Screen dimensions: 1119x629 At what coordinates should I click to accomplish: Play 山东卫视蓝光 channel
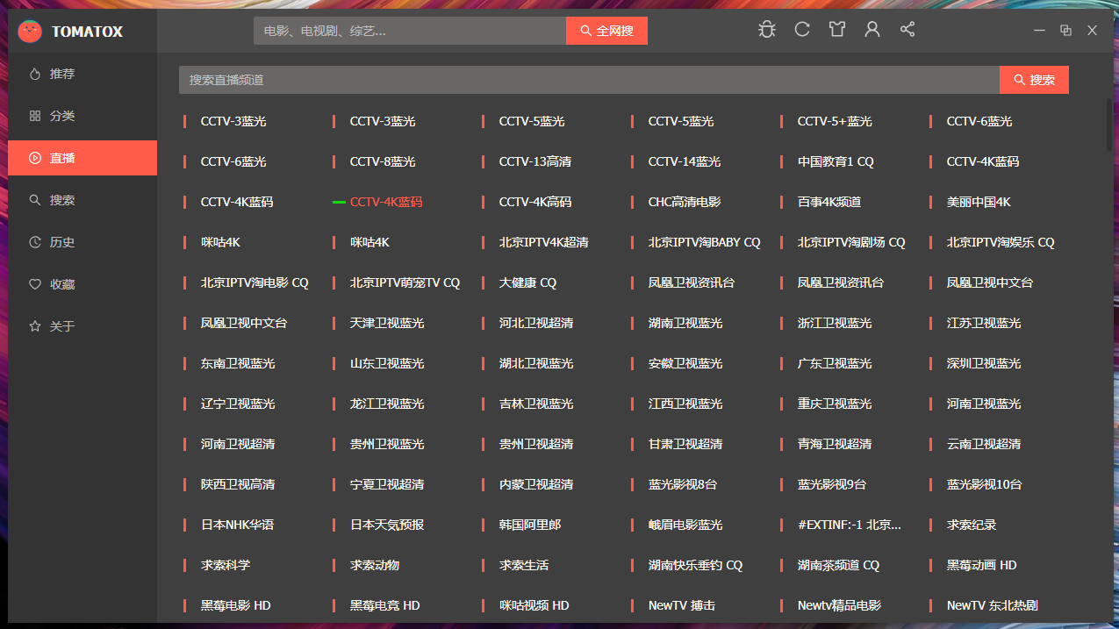387,363
